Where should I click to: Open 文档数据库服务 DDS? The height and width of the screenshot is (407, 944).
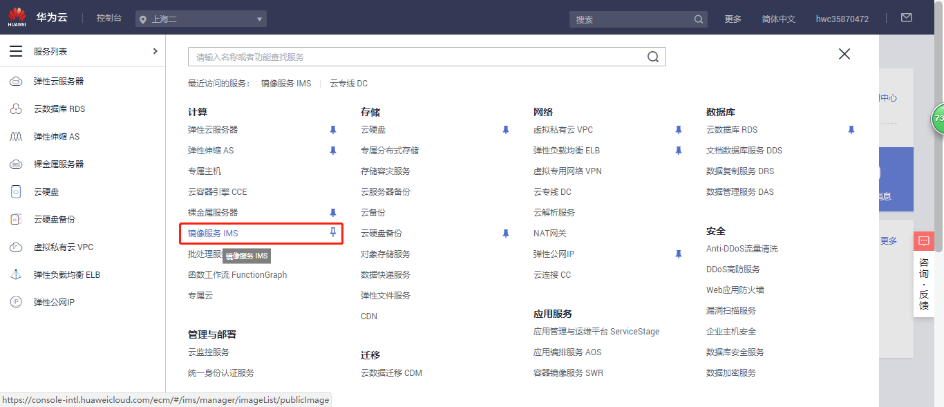click(x=744, y=151)
